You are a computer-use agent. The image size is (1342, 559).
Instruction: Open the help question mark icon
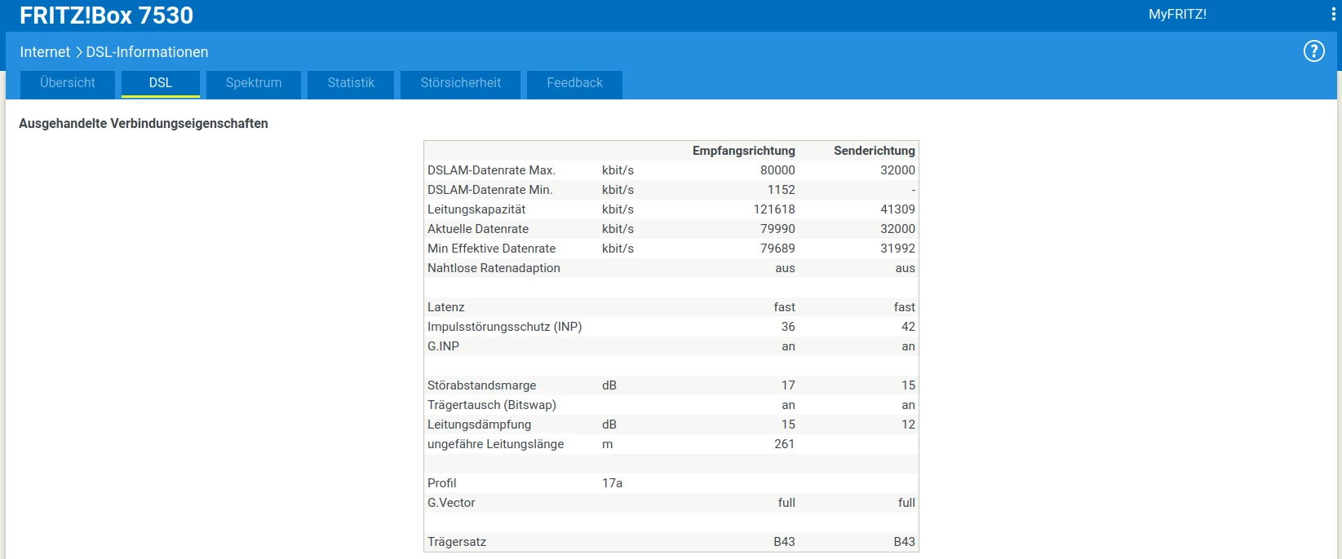click(1313, 51)
